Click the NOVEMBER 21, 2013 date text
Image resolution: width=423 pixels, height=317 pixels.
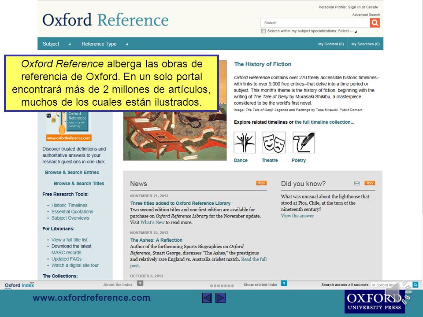click(x=149, y=196)
